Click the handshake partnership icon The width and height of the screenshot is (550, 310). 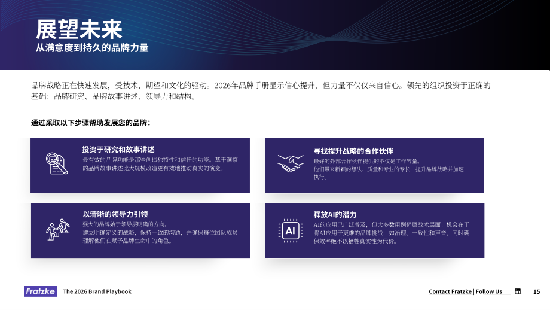[x=291, y=163]
